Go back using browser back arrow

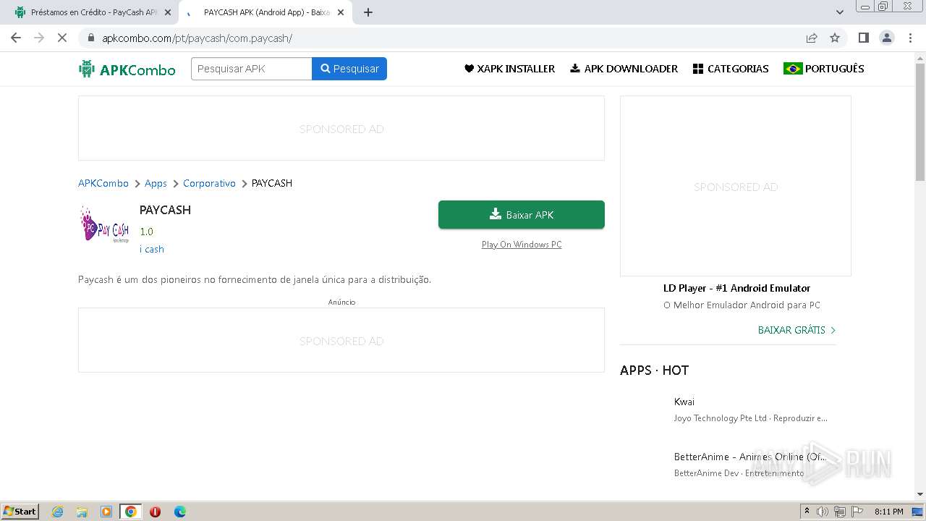click(16, 38)
